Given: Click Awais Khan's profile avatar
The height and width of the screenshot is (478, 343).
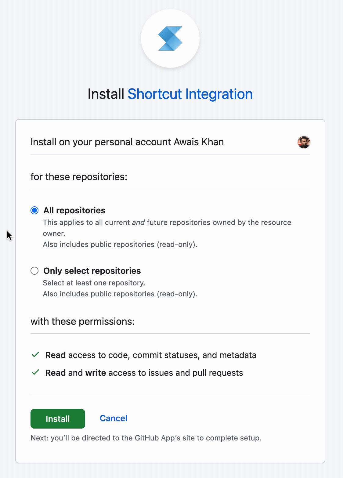Looking at the screenshot, I should pos(304,142).
